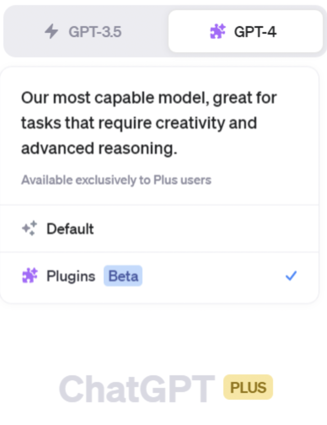Click the puzzle piece icon next to Plugins
The image size is (327, 425).
click(29, 276)
